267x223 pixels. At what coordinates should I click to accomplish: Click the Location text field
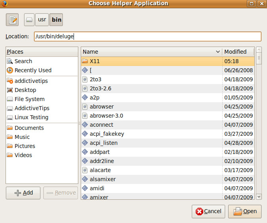pos(148,36)
